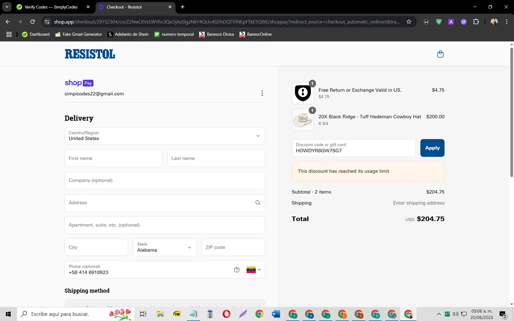This screenshot has width=514, height=321.
Task: Open the Banesco Divisa bookmark
Action: 217,34
